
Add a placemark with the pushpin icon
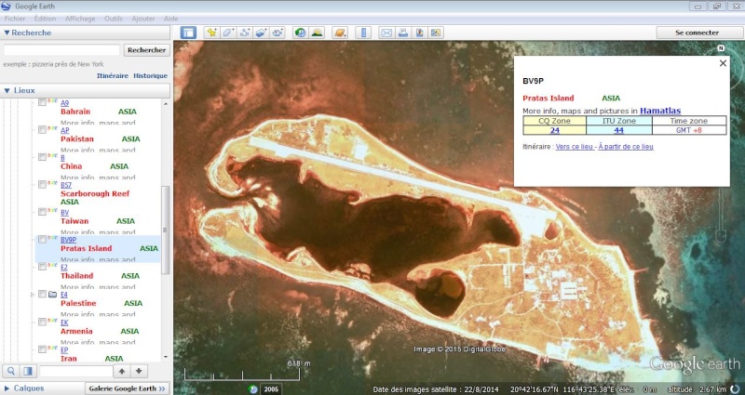[211, 33]
